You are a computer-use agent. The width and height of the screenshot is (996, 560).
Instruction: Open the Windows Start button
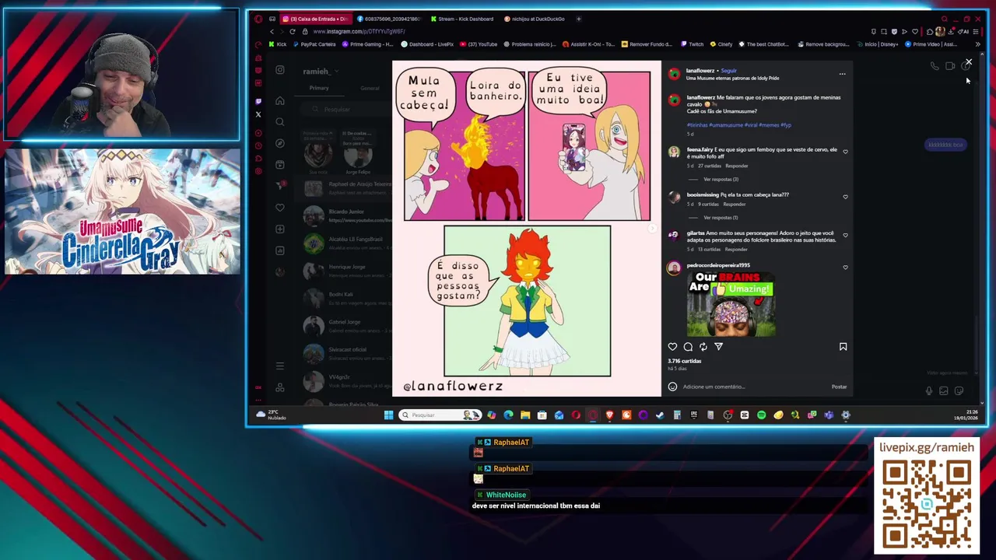tap(388, 415)
